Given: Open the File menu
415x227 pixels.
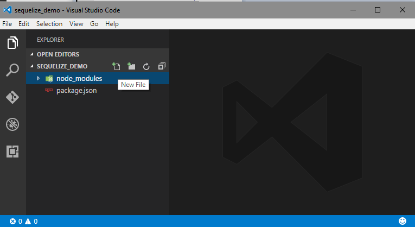Looking at the screenshot, I should (7, 24).
